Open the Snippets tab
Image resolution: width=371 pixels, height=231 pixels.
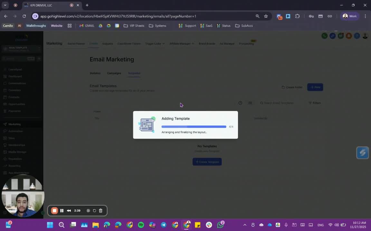pos(108,44)
